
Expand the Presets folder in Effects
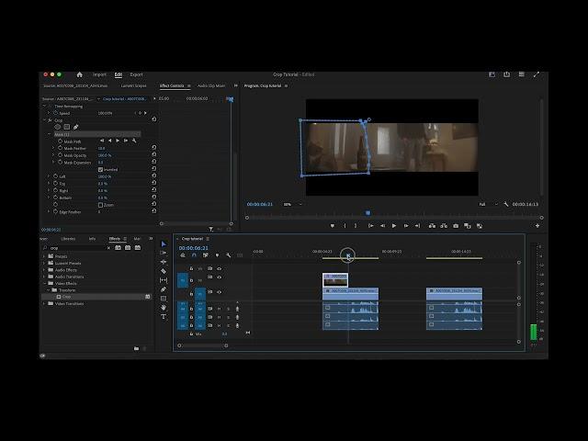point(44,256)
